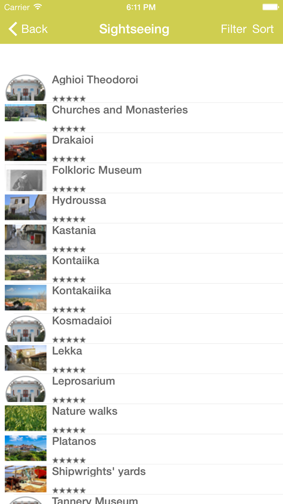The height and width of the screenshot is (504, 283).
Task: Open Churches and Monasteries entry
Action: coord(141,118)
